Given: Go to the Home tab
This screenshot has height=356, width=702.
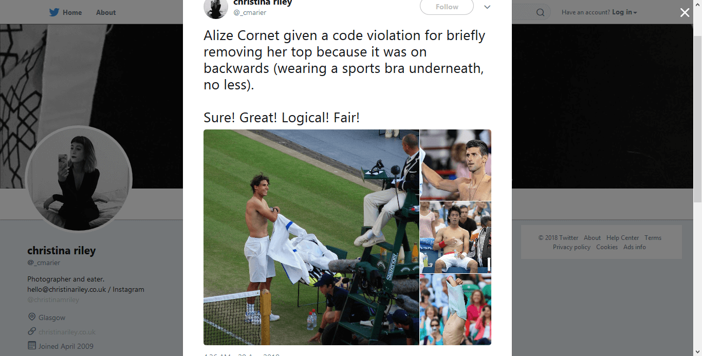Looking at the screenshot, I should click(72, 12).
